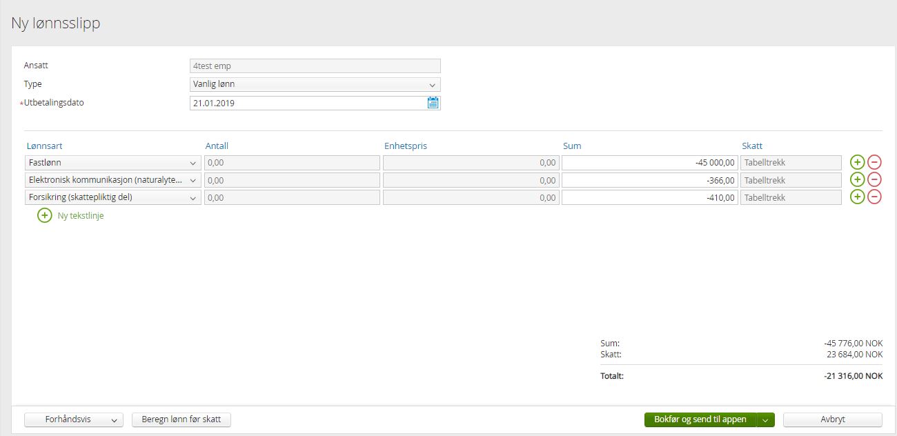Screen dimensions: 897x436
Task: Edit the Sum field with -410,00
Action: coord(649,197)
